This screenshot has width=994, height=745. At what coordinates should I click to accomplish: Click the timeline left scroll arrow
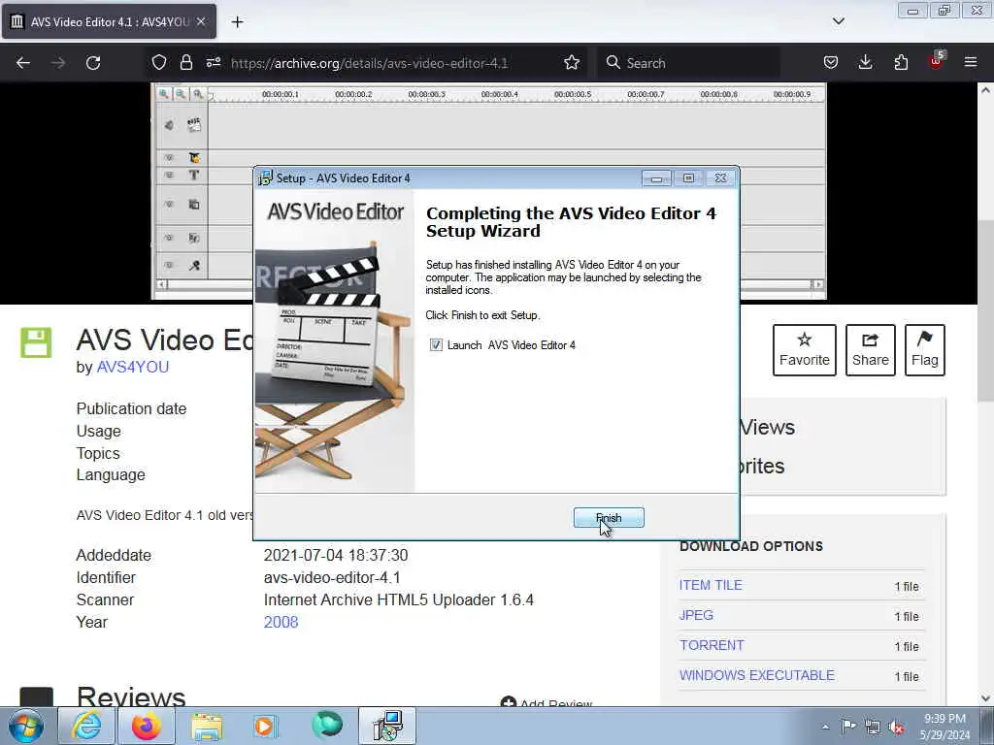point(162,284)
